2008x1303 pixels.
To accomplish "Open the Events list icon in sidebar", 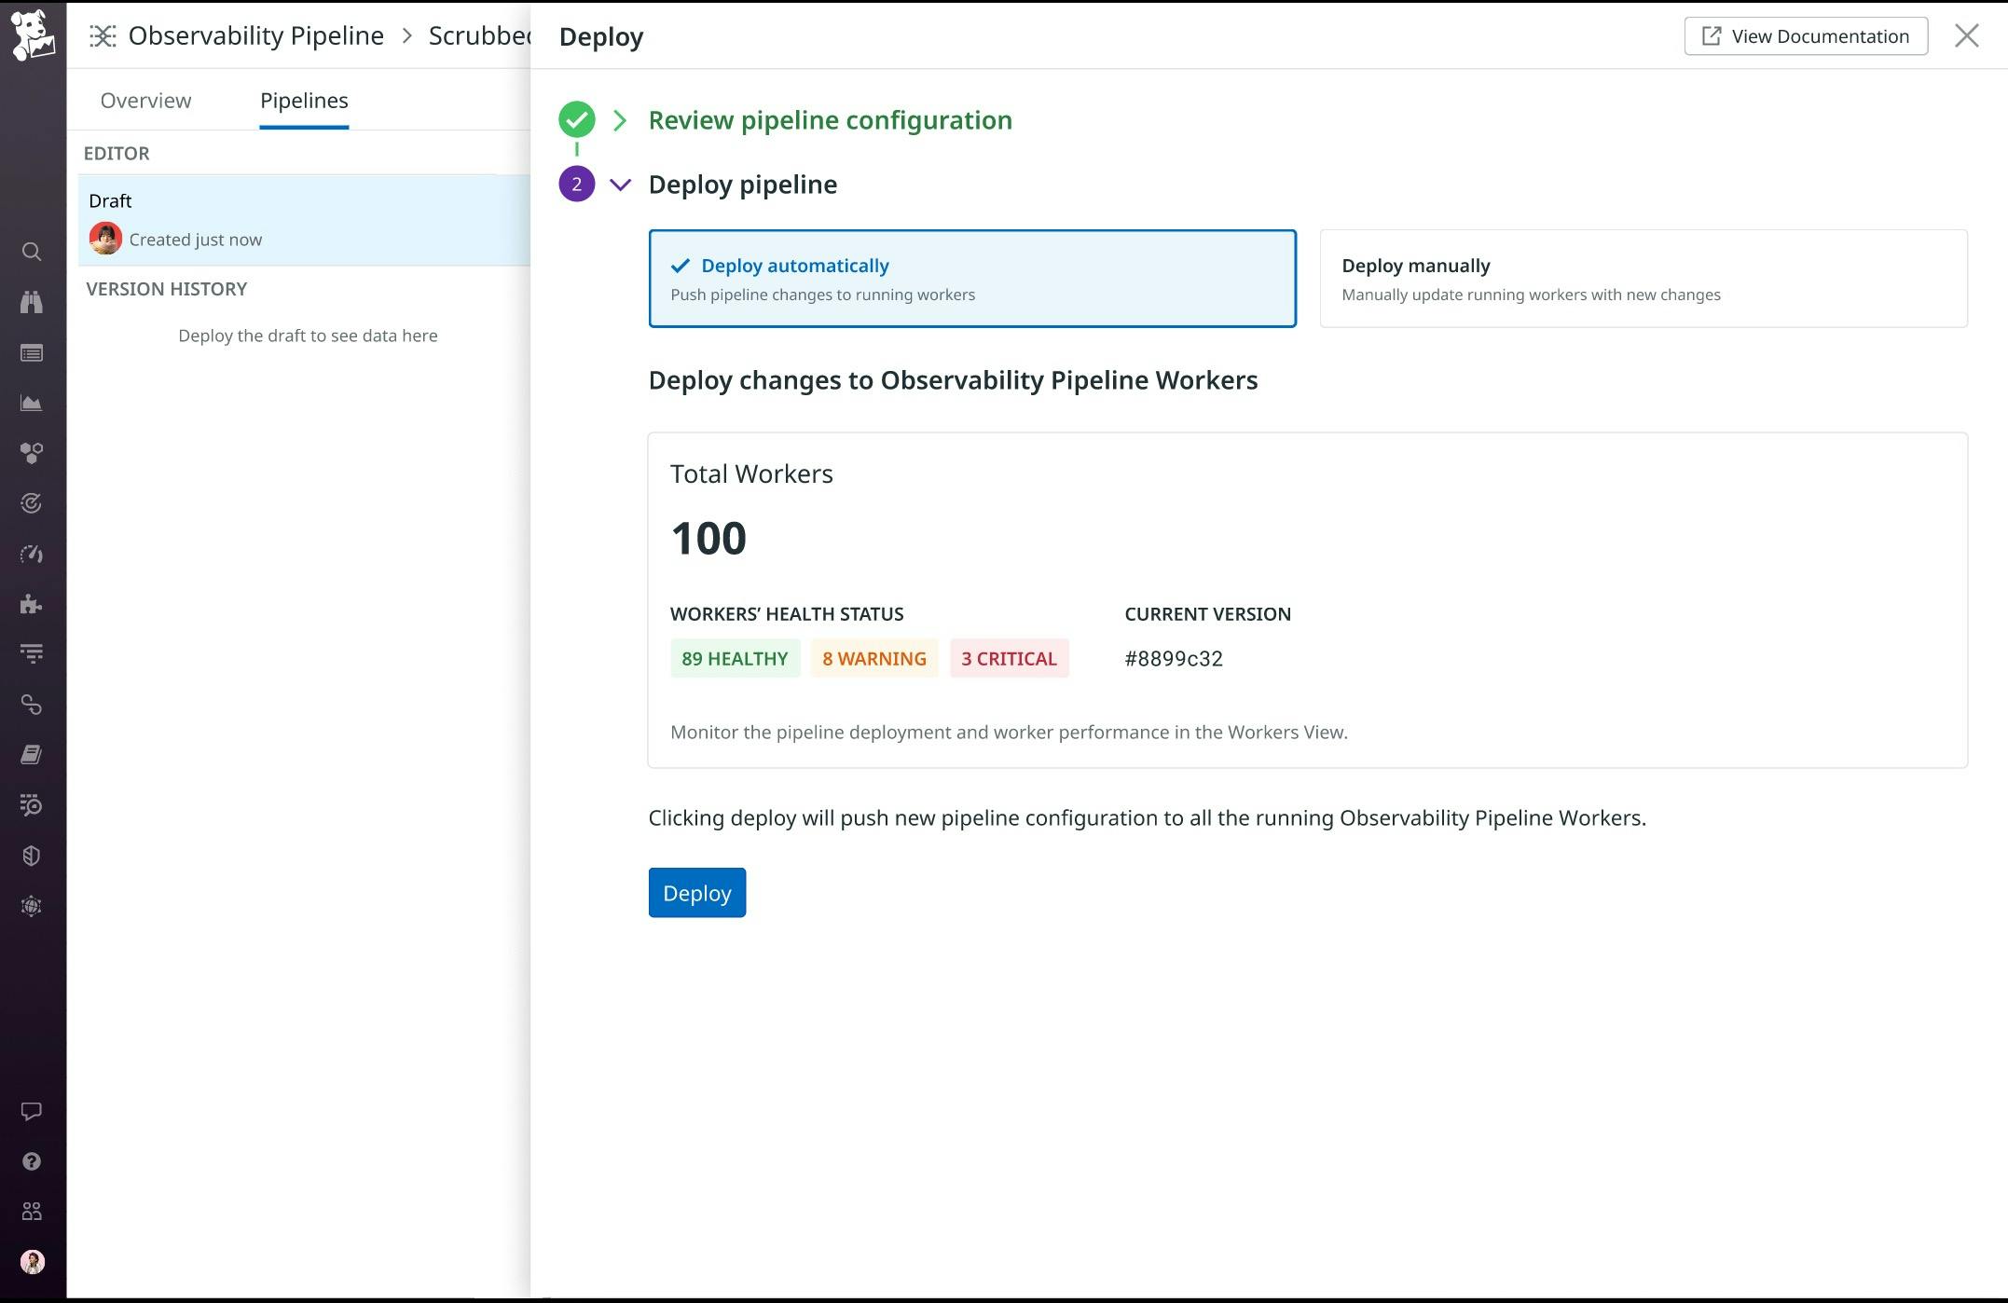I will [x=32, y=352].
